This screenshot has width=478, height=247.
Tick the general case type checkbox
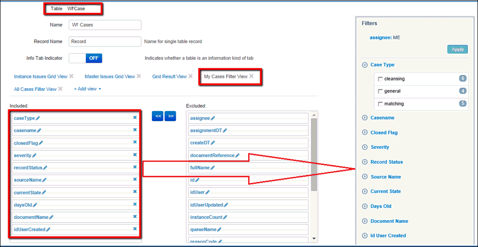380,91
